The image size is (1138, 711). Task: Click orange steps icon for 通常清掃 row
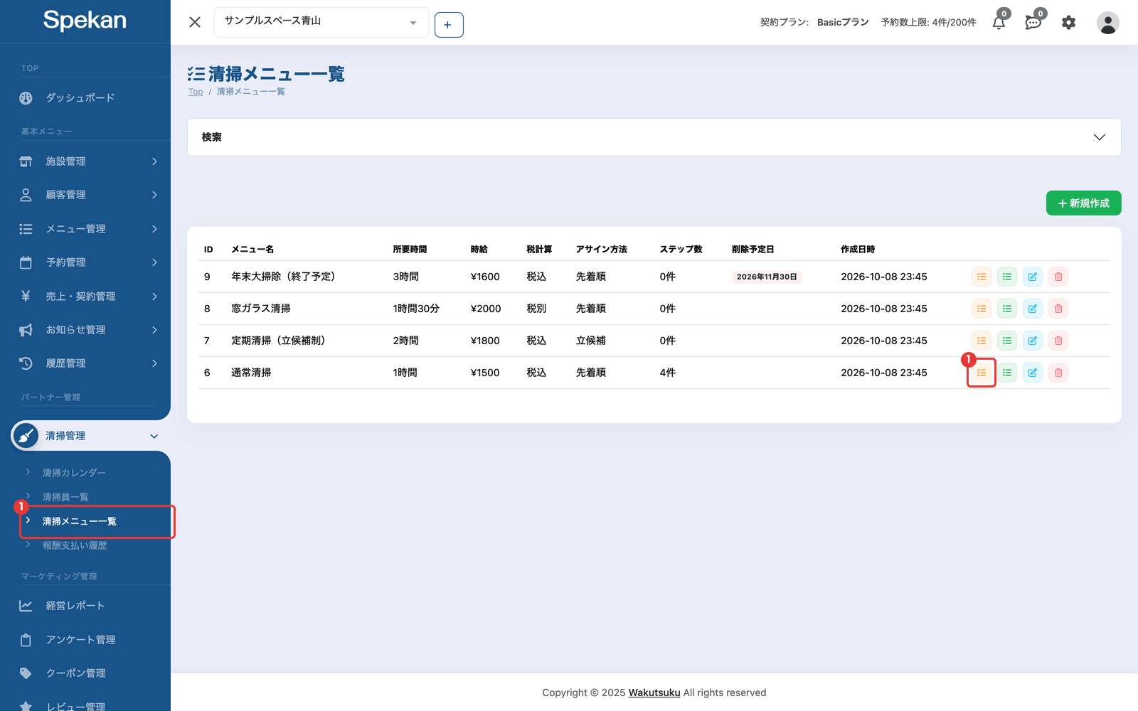pos(982,373)
